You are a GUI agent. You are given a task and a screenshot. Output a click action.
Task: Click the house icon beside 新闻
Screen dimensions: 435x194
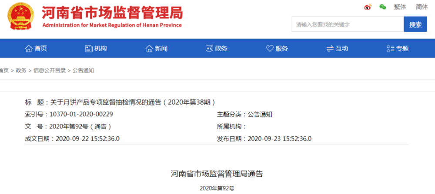(x=149, y=49)
